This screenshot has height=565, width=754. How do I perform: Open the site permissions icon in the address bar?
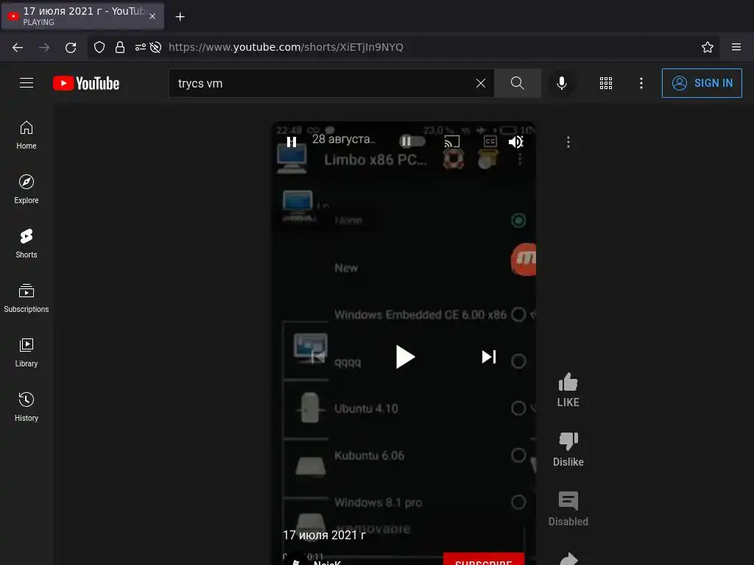coord(141,47)
